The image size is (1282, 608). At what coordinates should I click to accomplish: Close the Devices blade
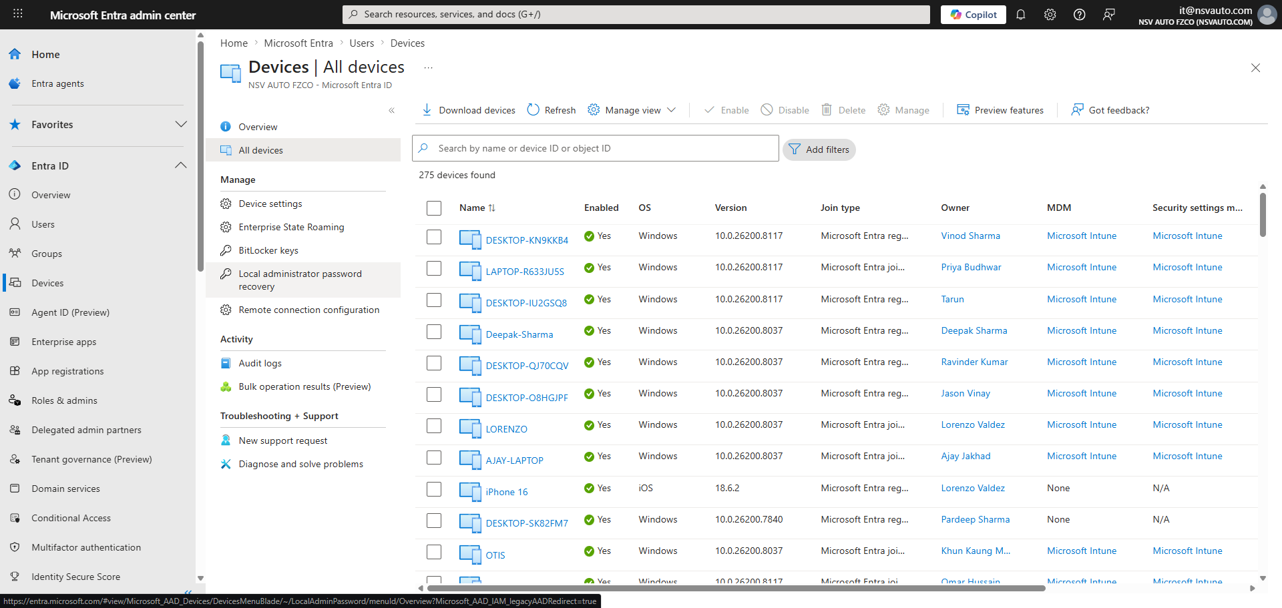point(1255,67)
